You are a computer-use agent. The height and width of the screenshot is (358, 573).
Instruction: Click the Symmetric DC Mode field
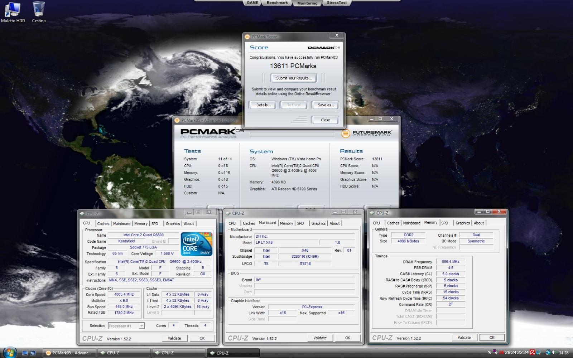[476, 241]
